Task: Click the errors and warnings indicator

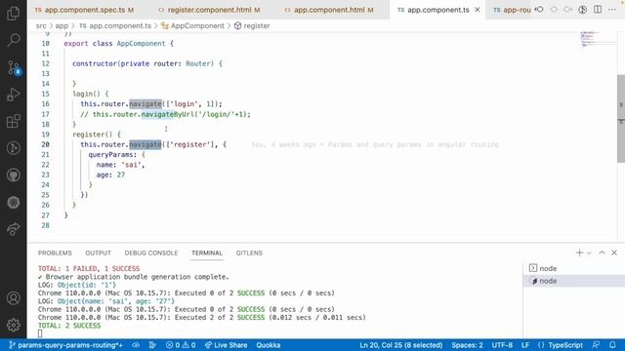Action: click(181, 345)
